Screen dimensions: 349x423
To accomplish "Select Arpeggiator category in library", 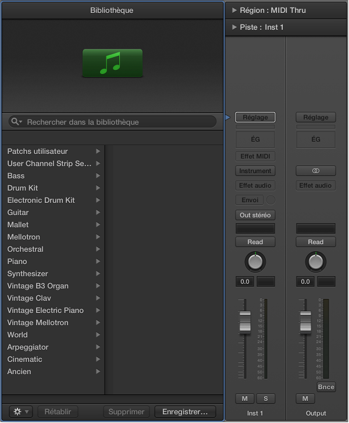I will point(54,347).
